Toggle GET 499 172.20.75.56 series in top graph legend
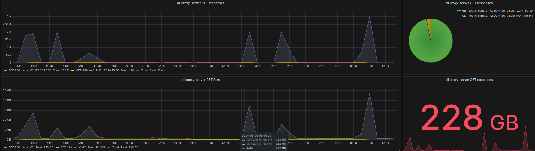Viewport: 535px width, 151px height. point(97,70)
